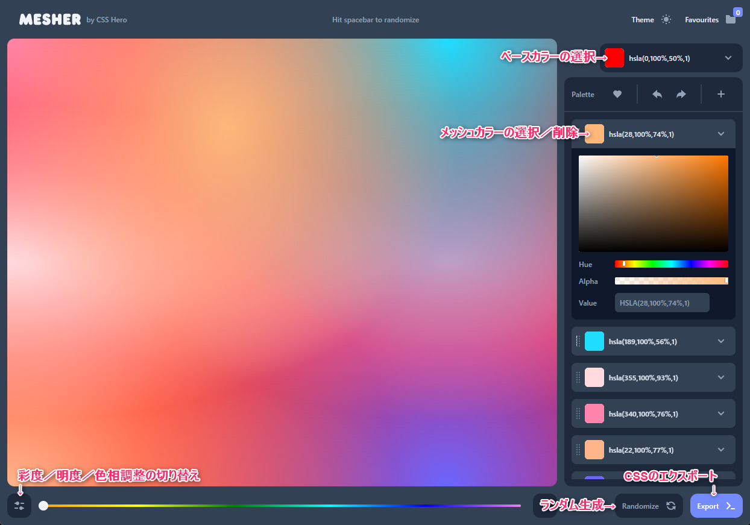Screen dimensions: 750x525
Task: Add a new color with plus icon
Action: click(720, 94)
